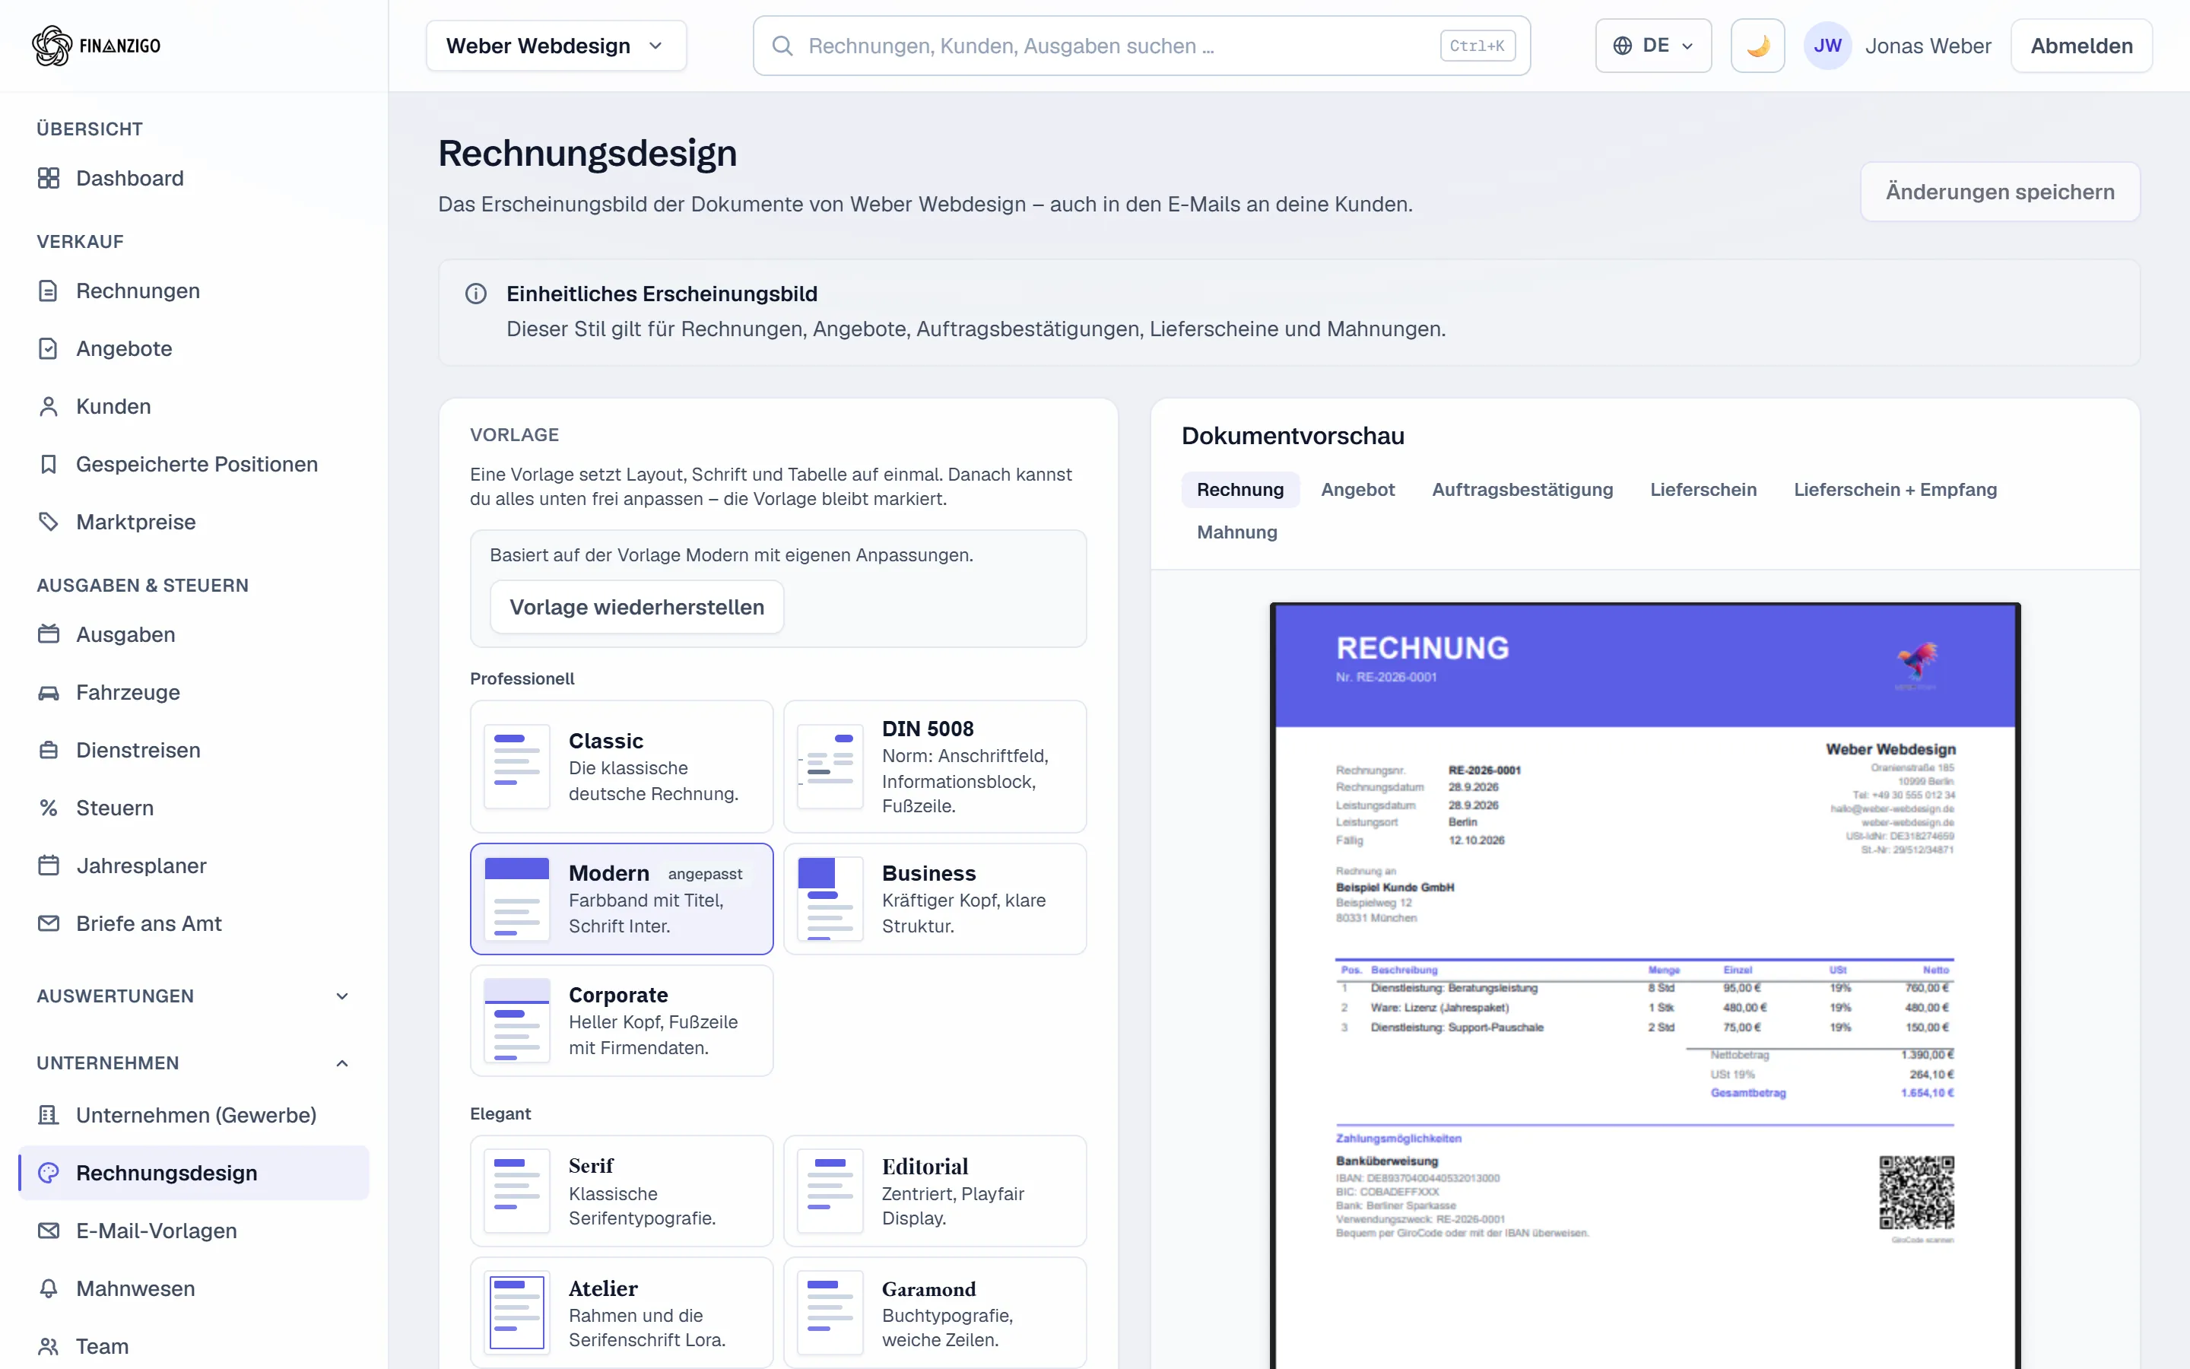The width and height of the screenshot is (2190, 1369).
Task: Click the Ctrl+K shortcut badge
Action: coord(1477,46)
